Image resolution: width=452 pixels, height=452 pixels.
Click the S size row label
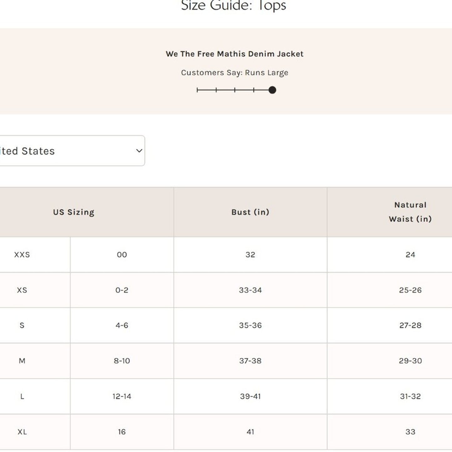(22, 325)
